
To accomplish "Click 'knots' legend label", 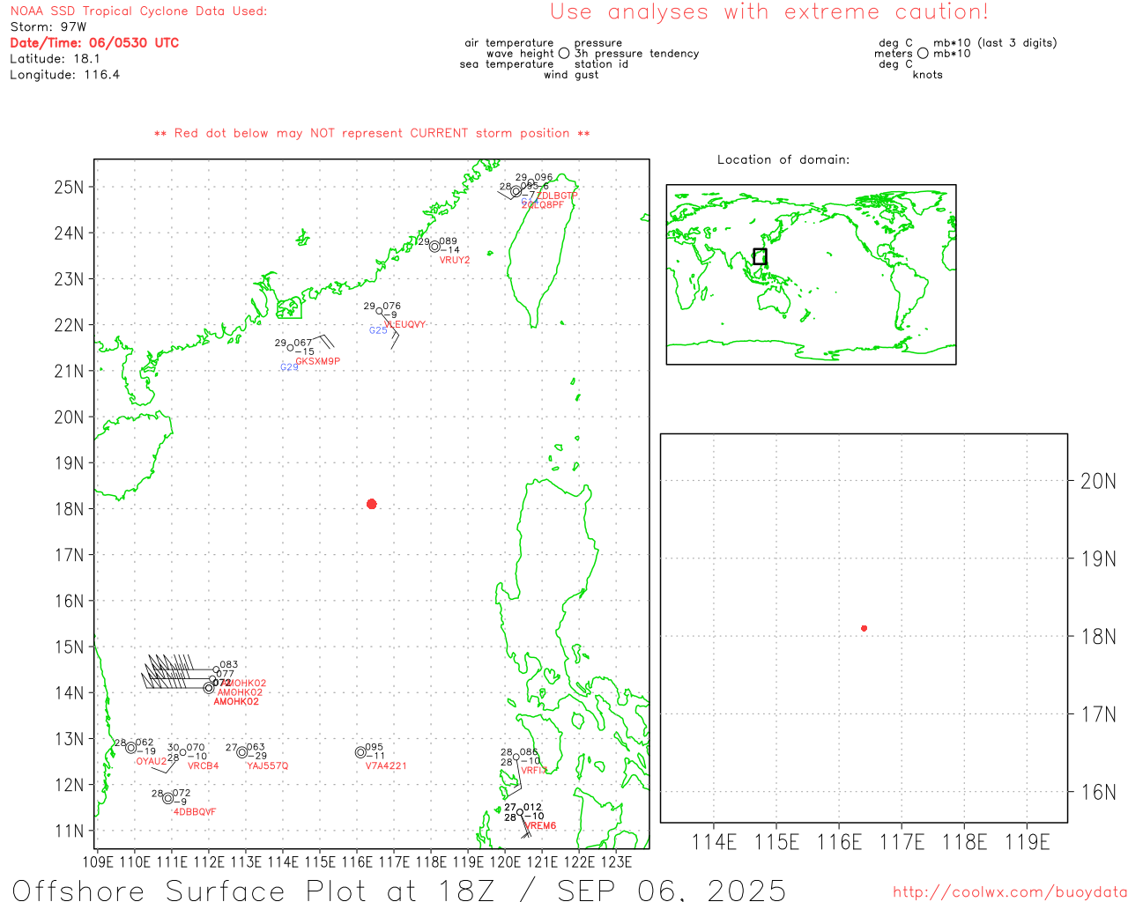I will point(927,75).
